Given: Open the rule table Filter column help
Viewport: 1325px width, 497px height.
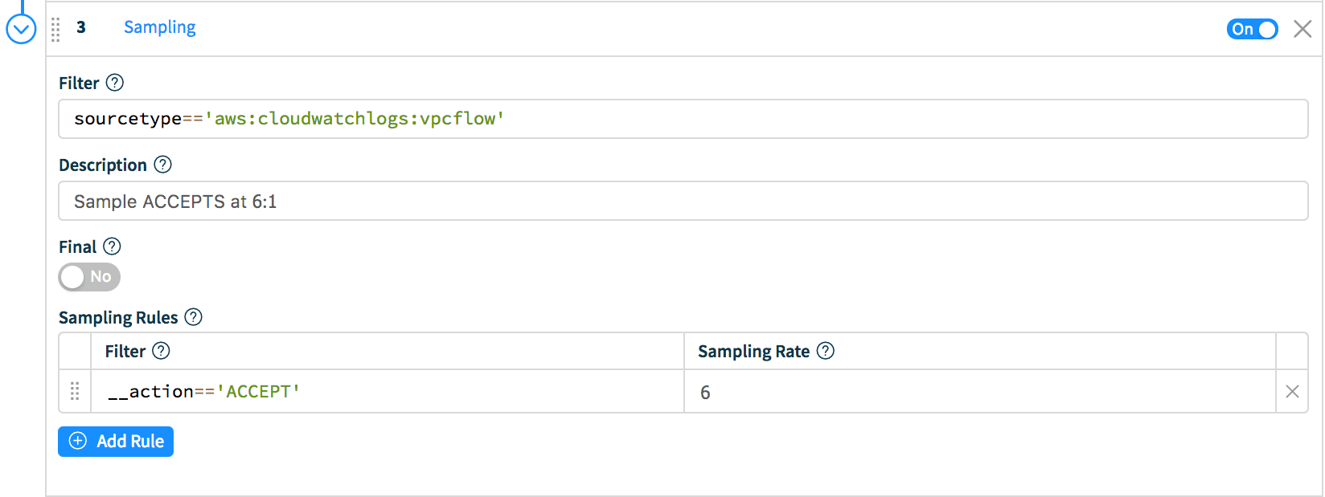Looking at the screenshot, I should (161, 351).
